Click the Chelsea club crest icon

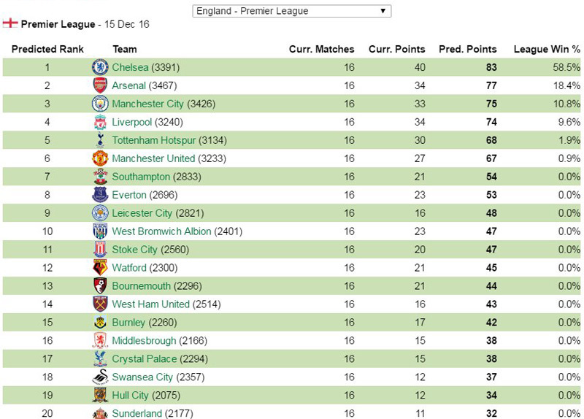[x=100, y=67]
